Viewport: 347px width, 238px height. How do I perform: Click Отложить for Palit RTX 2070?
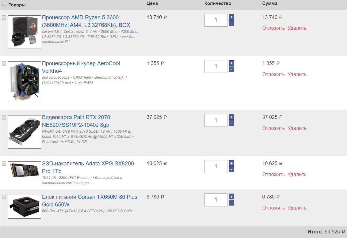pyautogui.click(x=273, y=128)
